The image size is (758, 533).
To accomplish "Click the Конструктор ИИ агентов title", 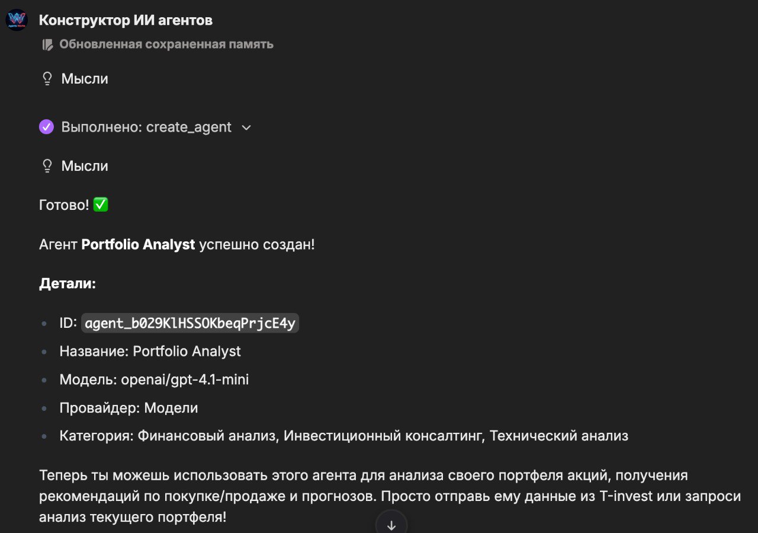I will pos(126,20).
